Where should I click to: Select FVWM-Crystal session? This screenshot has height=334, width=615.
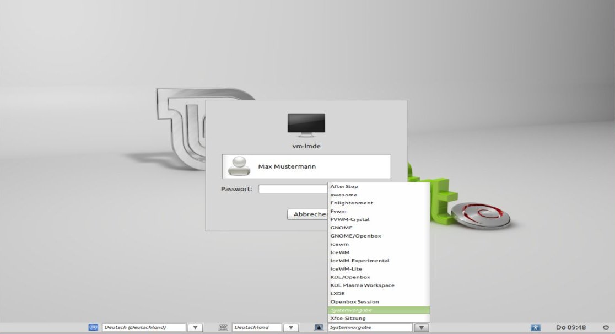point(379,219)
